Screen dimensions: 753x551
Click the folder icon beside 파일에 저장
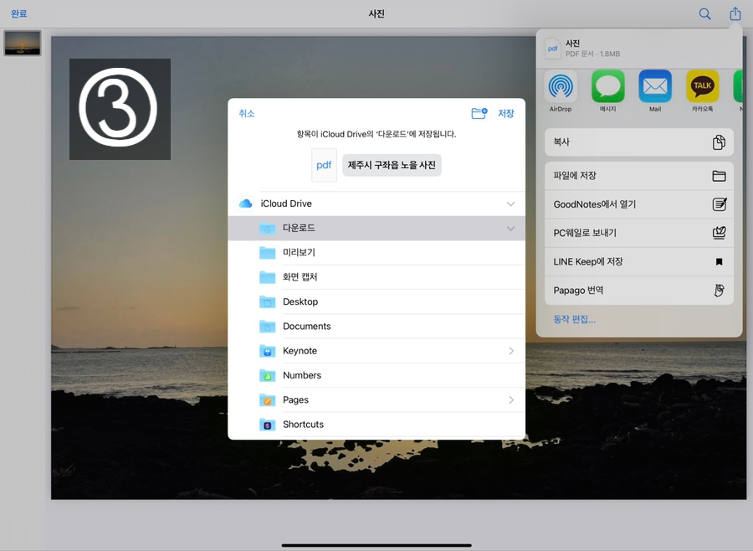[719, 176]
